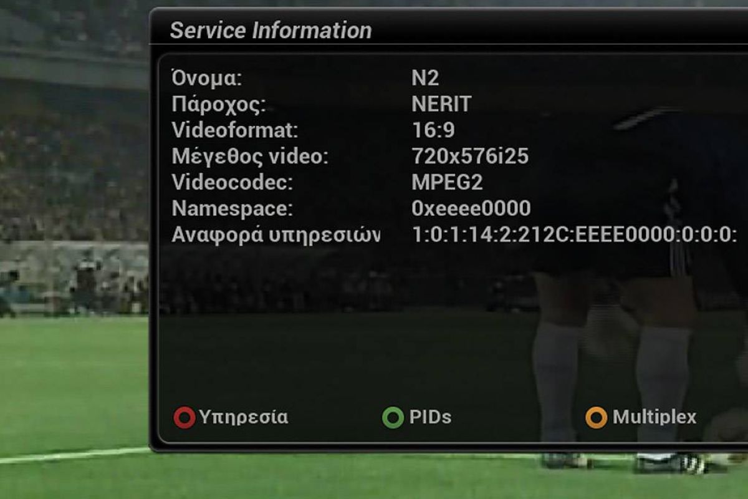Select the 16:9 video format value
This screenshot has height=499, width=748.
(433, 130)
